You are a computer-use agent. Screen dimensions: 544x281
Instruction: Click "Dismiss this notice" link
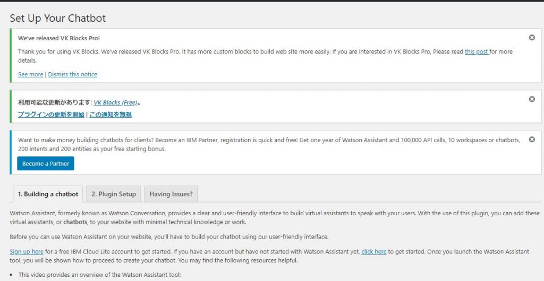[72, 74]
